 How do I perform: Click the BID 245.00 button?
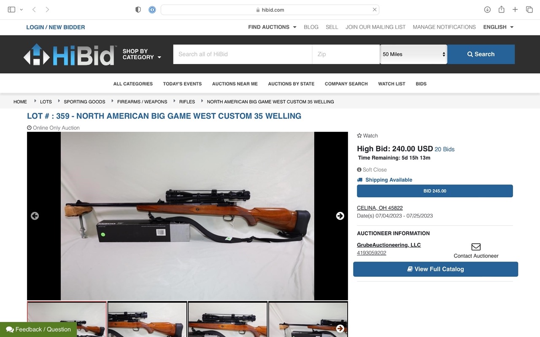pyautogui.click(x=435, y=191)
